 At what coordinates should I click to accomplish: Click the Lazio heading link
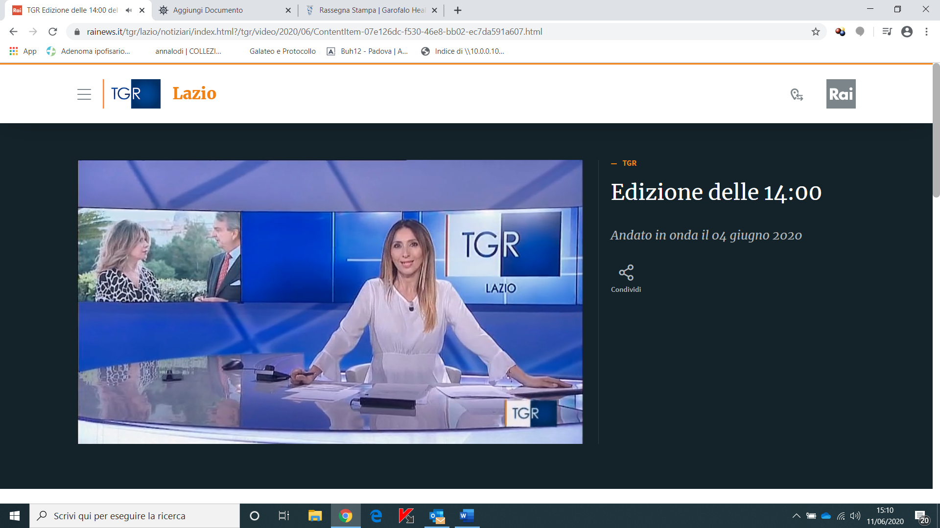[194, 93]
